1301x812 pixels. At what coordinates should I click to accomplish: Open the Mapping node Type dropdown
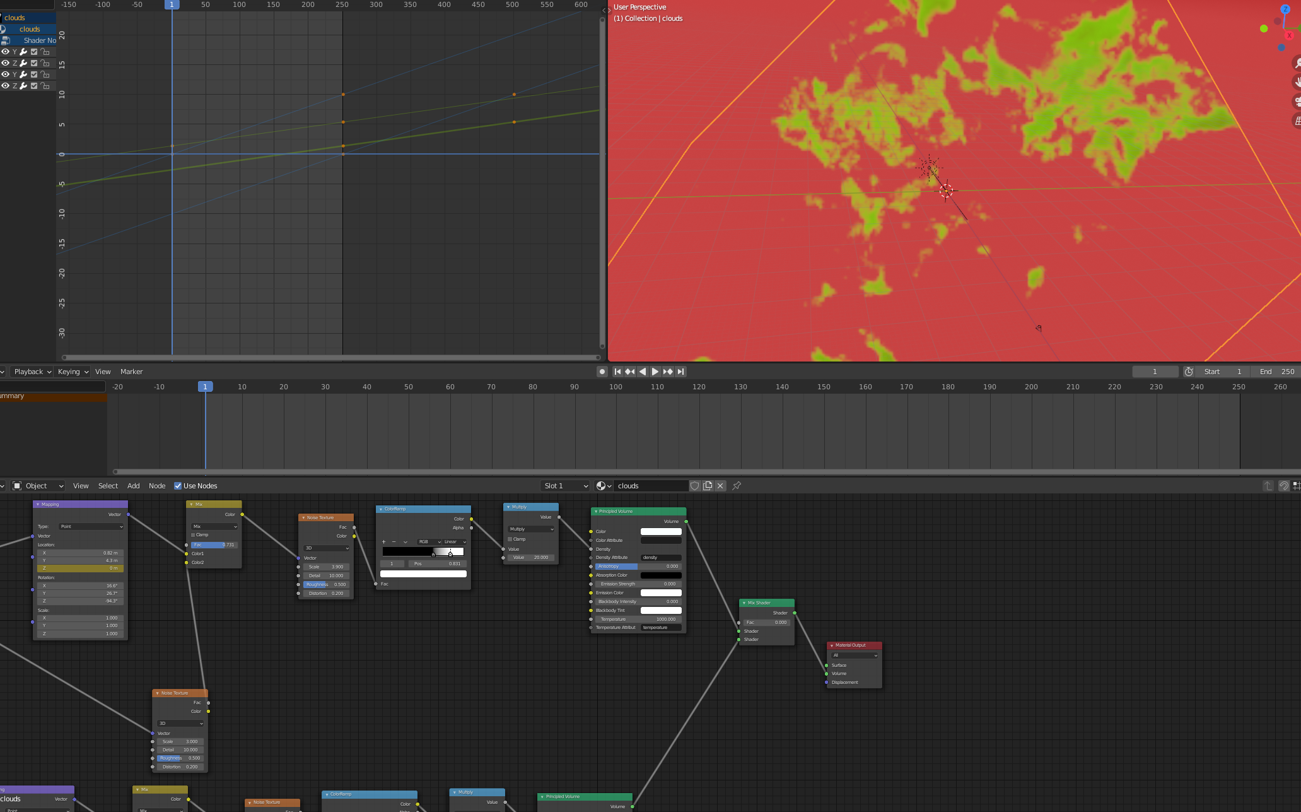(91, 526)
